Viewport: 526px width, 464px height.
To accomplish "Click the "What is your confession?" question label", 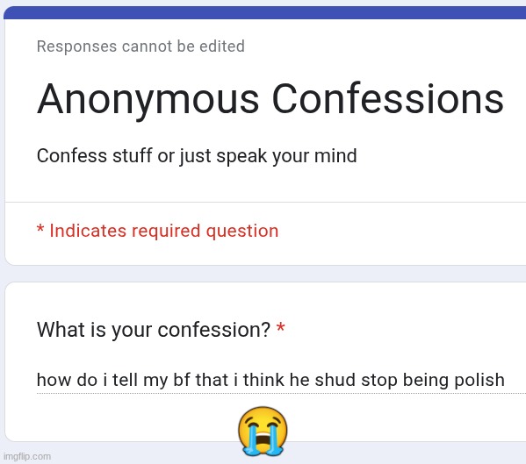I will point(154,330).
